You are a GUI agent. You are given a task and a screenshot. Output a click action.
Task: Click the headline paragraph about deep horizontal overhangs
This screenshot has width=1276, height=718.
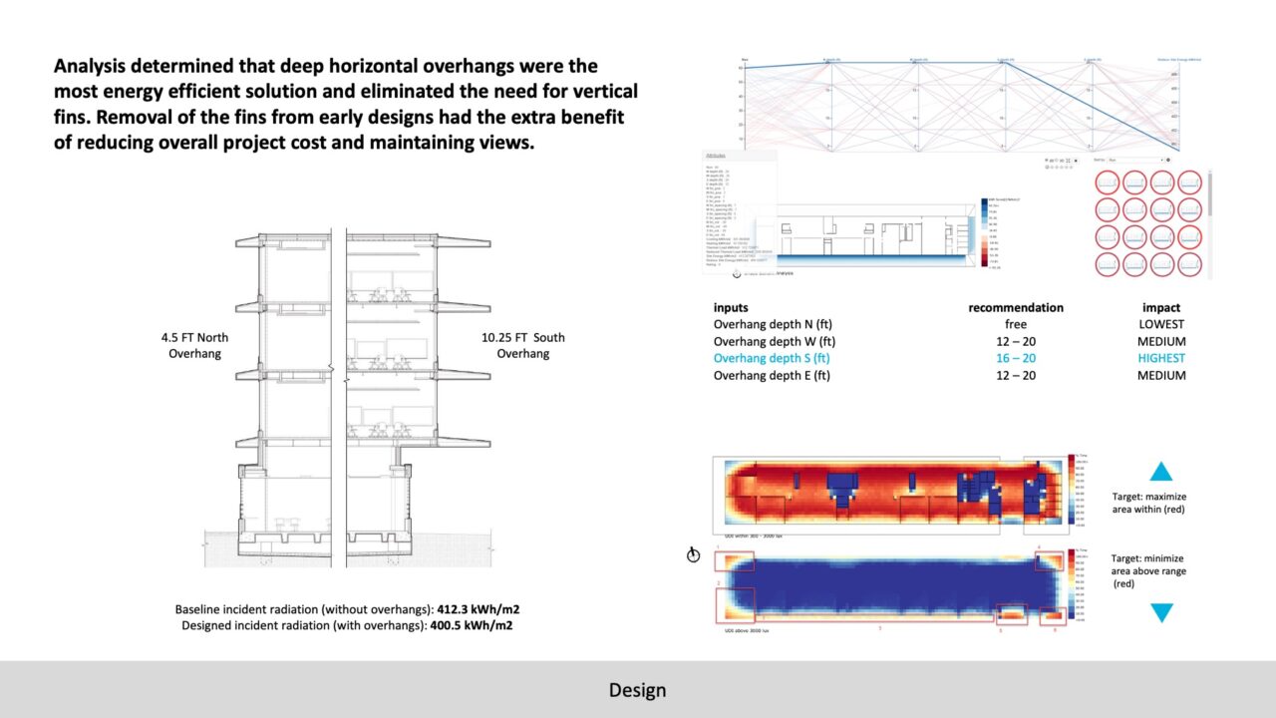click(346, 105)
